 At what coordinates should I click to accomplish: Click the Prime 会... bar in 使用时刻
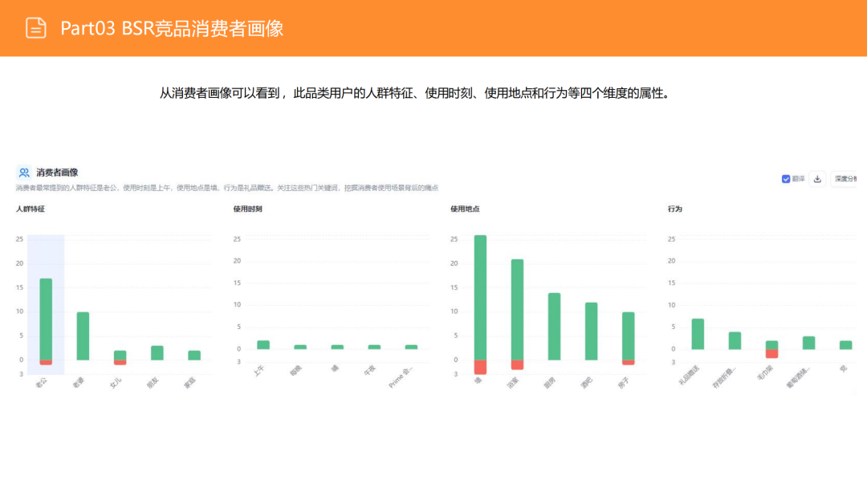[411, 347]
